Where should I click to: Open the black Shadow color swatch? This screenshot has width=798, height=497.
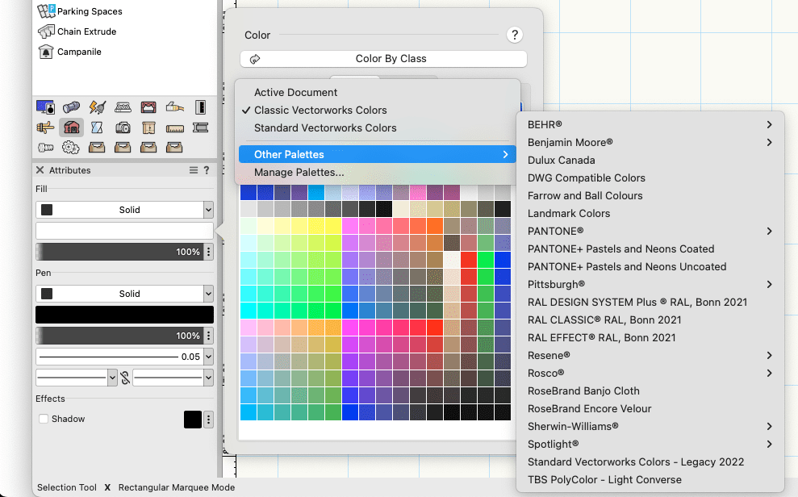[192, 420]
